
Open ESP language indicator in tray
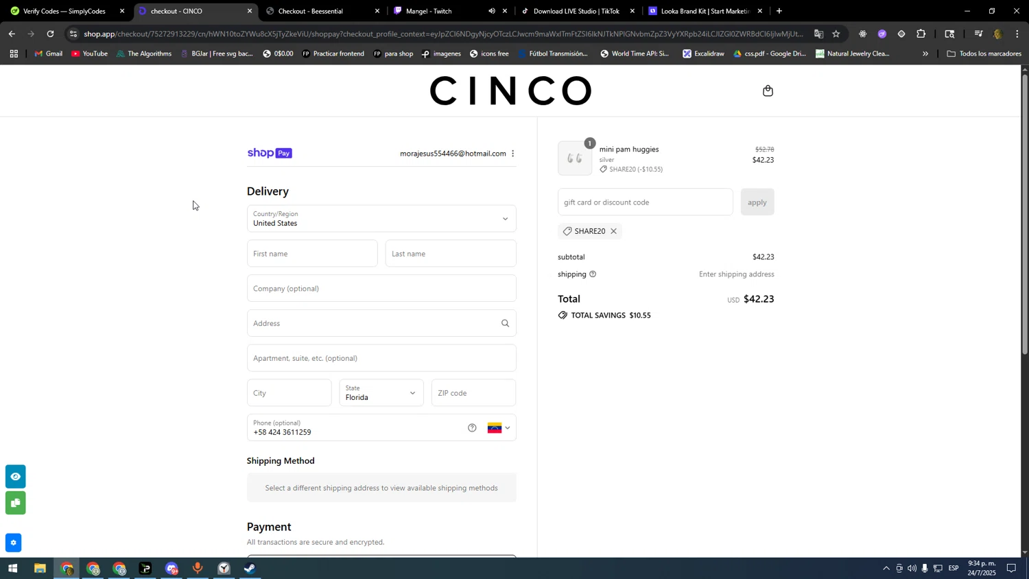954,568
